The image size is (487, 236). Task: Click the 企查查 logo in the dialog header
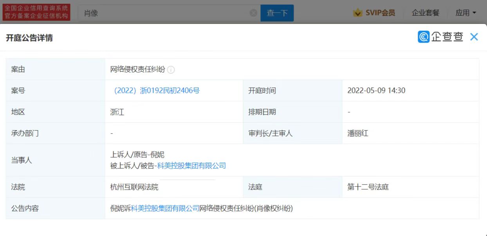pyautogui.click(x=440, y=37)
